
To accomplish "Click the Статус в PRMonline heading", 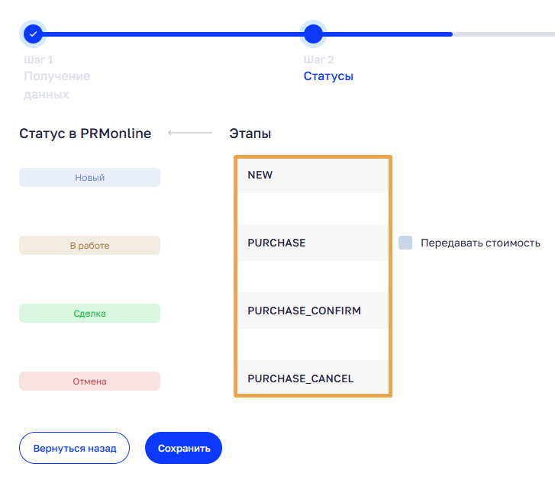I will click(x=85, y=134).
